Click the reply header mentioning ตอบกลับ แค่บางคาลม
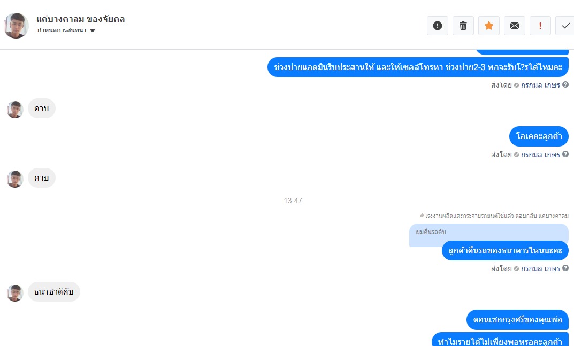This screenshot has height=346, width=574. click(494, 216)
